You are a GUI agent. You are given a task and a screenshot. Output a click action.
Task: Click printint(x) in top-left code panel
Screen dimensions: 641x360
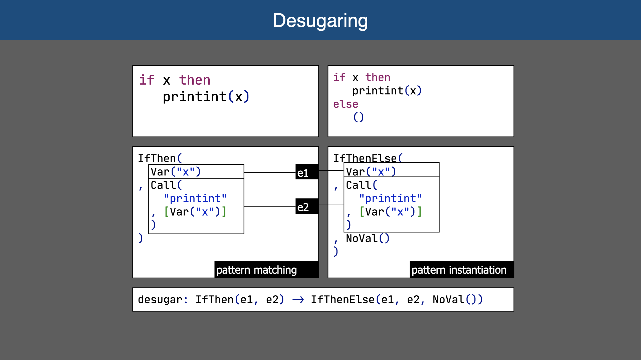click(x=206, y=97)
